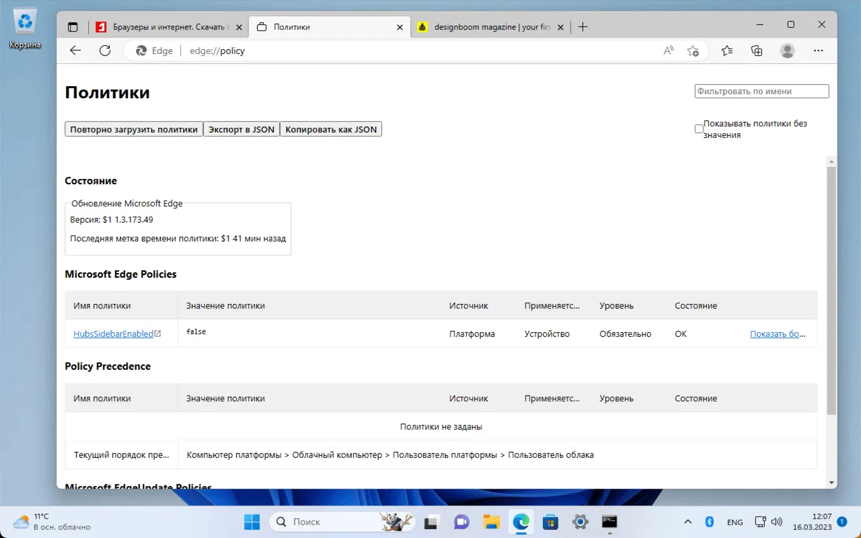The width and height of the screenshot is (861, 538).
Task: Open the Settings and more ellipsis menu
Action: point(819,50)
